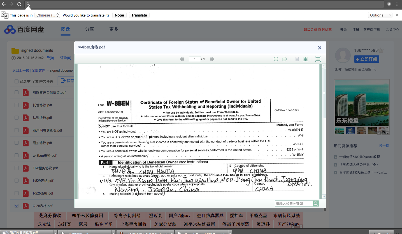Viewport: 402px width, 234px height.
Task: Uncheck the box for G-28表格.pdf
Action: tap(17, 206)
